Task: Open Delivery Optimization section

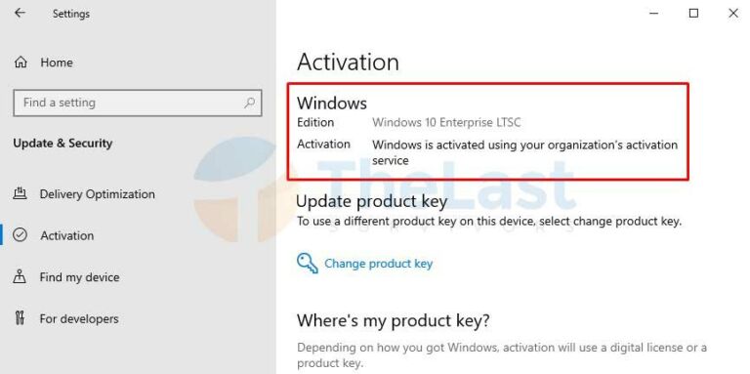Action: (x=97, y=194)
